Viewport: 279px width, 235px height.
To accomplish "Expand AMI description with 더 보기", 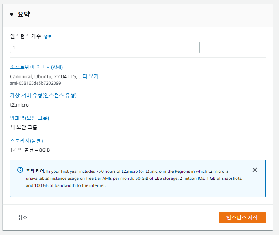I will (x=91, y=76).
